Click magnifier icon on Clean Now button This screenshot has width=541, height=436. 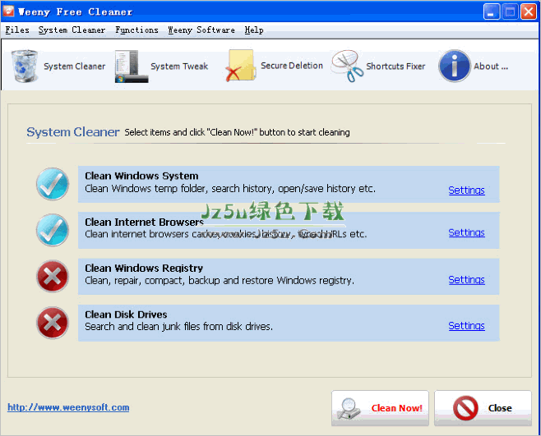[x=349, y=408]
